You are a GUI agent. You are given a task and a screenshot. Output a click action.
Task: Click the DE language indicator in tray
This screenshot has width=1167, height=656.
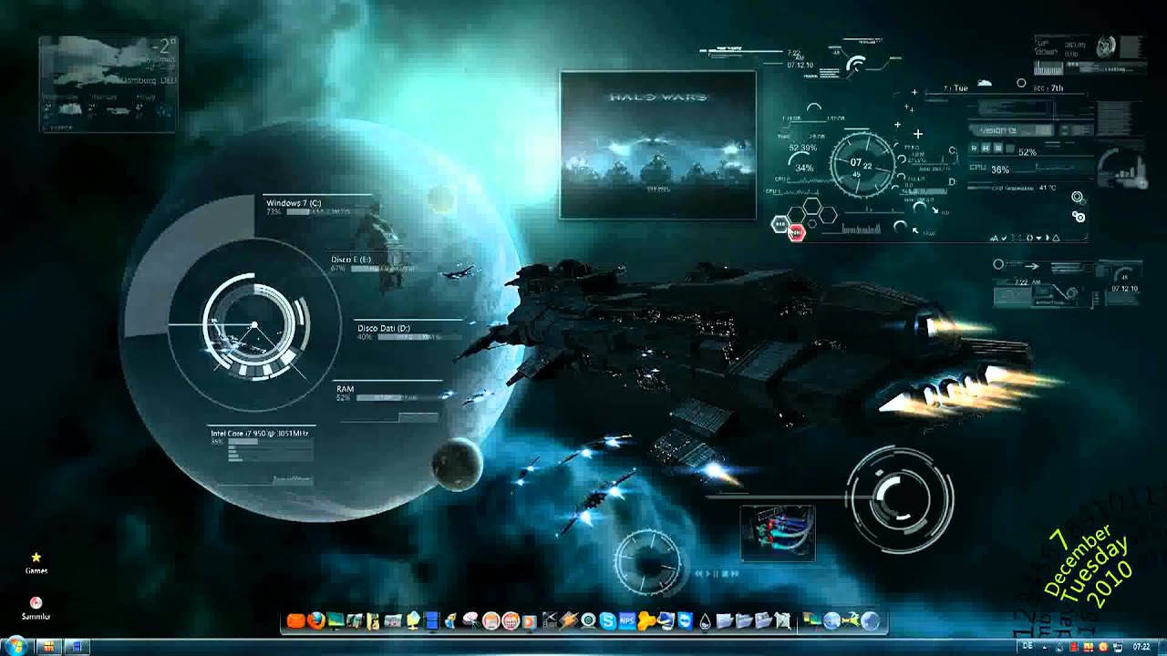[1028, 647]
